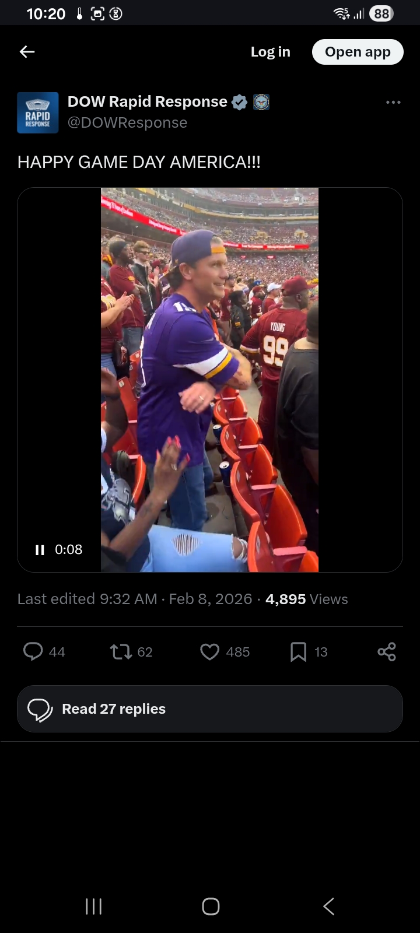Tap the blue verified badge

[x=239, y=102]
